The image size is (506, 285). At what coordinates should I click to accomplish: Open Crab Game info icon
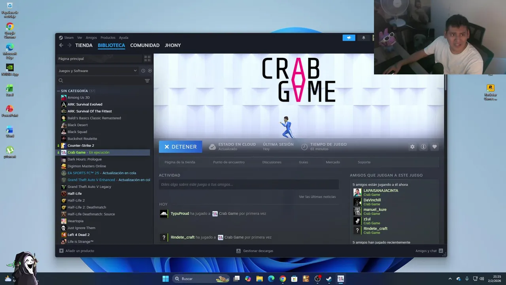pyautogui.click(x=423, y=147)
